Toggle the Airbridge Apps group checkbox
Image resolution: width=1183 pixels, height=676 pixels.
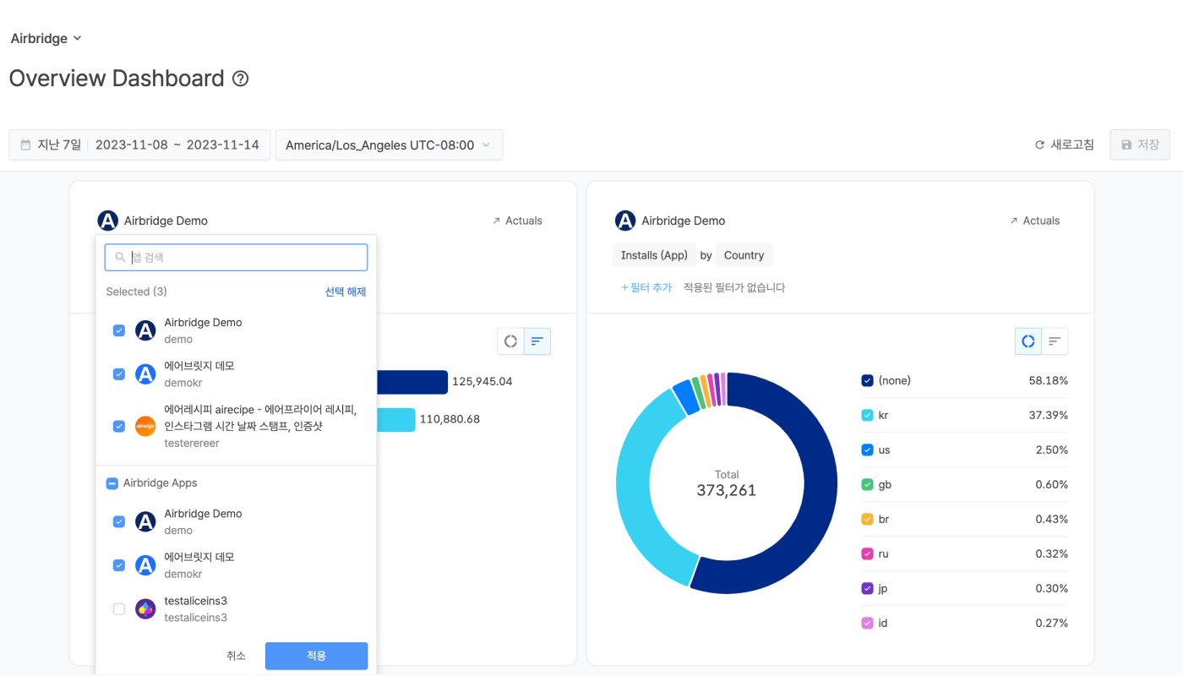coord(112,483)
